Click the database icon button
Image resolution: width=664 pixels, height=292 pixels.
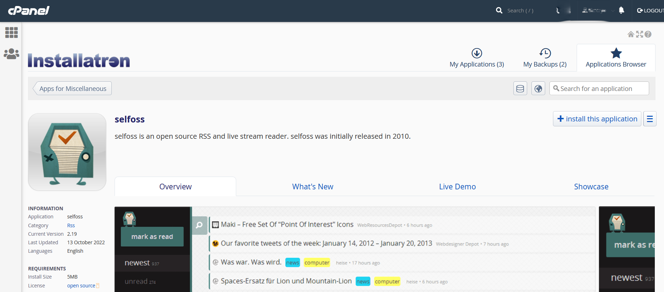click(520, 88)
